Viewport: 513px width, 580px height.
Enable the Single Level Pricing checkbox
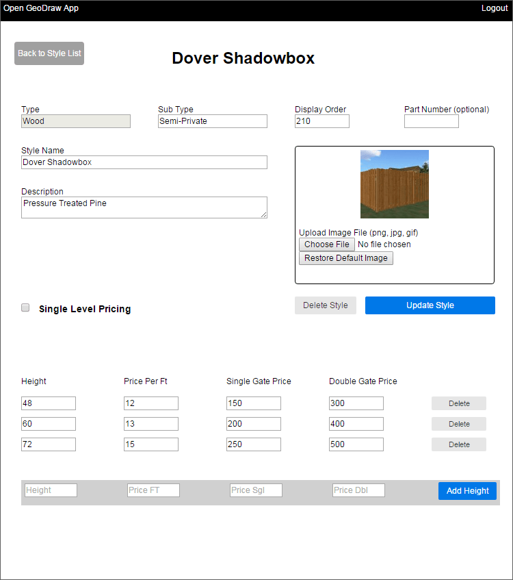pos(25,307)
